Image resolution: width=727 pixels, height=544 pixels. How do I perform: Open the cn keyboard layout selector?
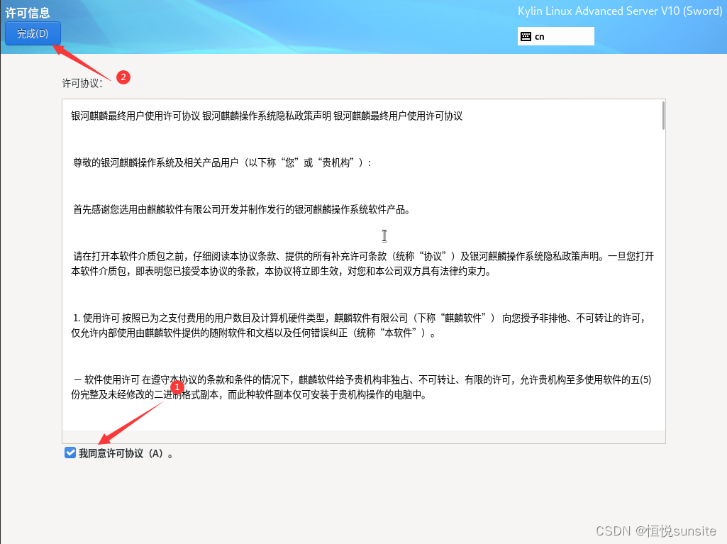(x=555, y=36)
